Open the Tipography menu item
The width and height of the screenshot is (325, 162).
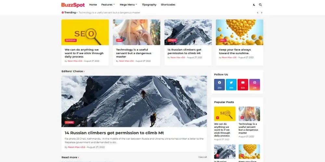point(149,5)
